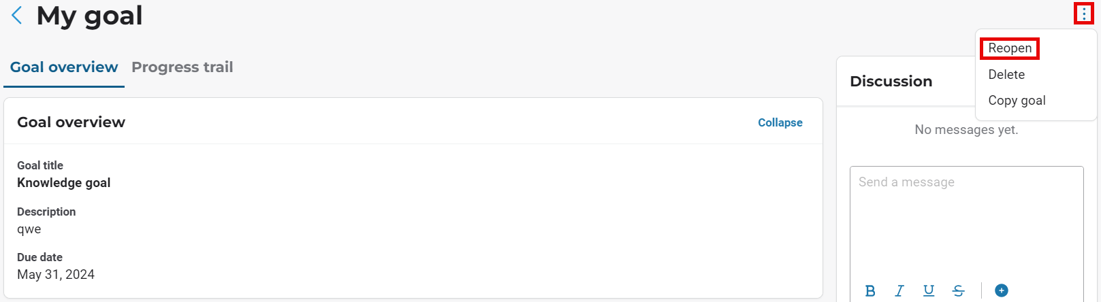This screenshot has width=1101, height=302.
Task: Click the May 31, 2024 due date
Action: click(x=56, y=275)
